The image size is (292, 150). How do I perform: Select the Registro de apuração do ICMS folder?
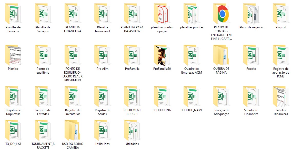tap(281, 55)
